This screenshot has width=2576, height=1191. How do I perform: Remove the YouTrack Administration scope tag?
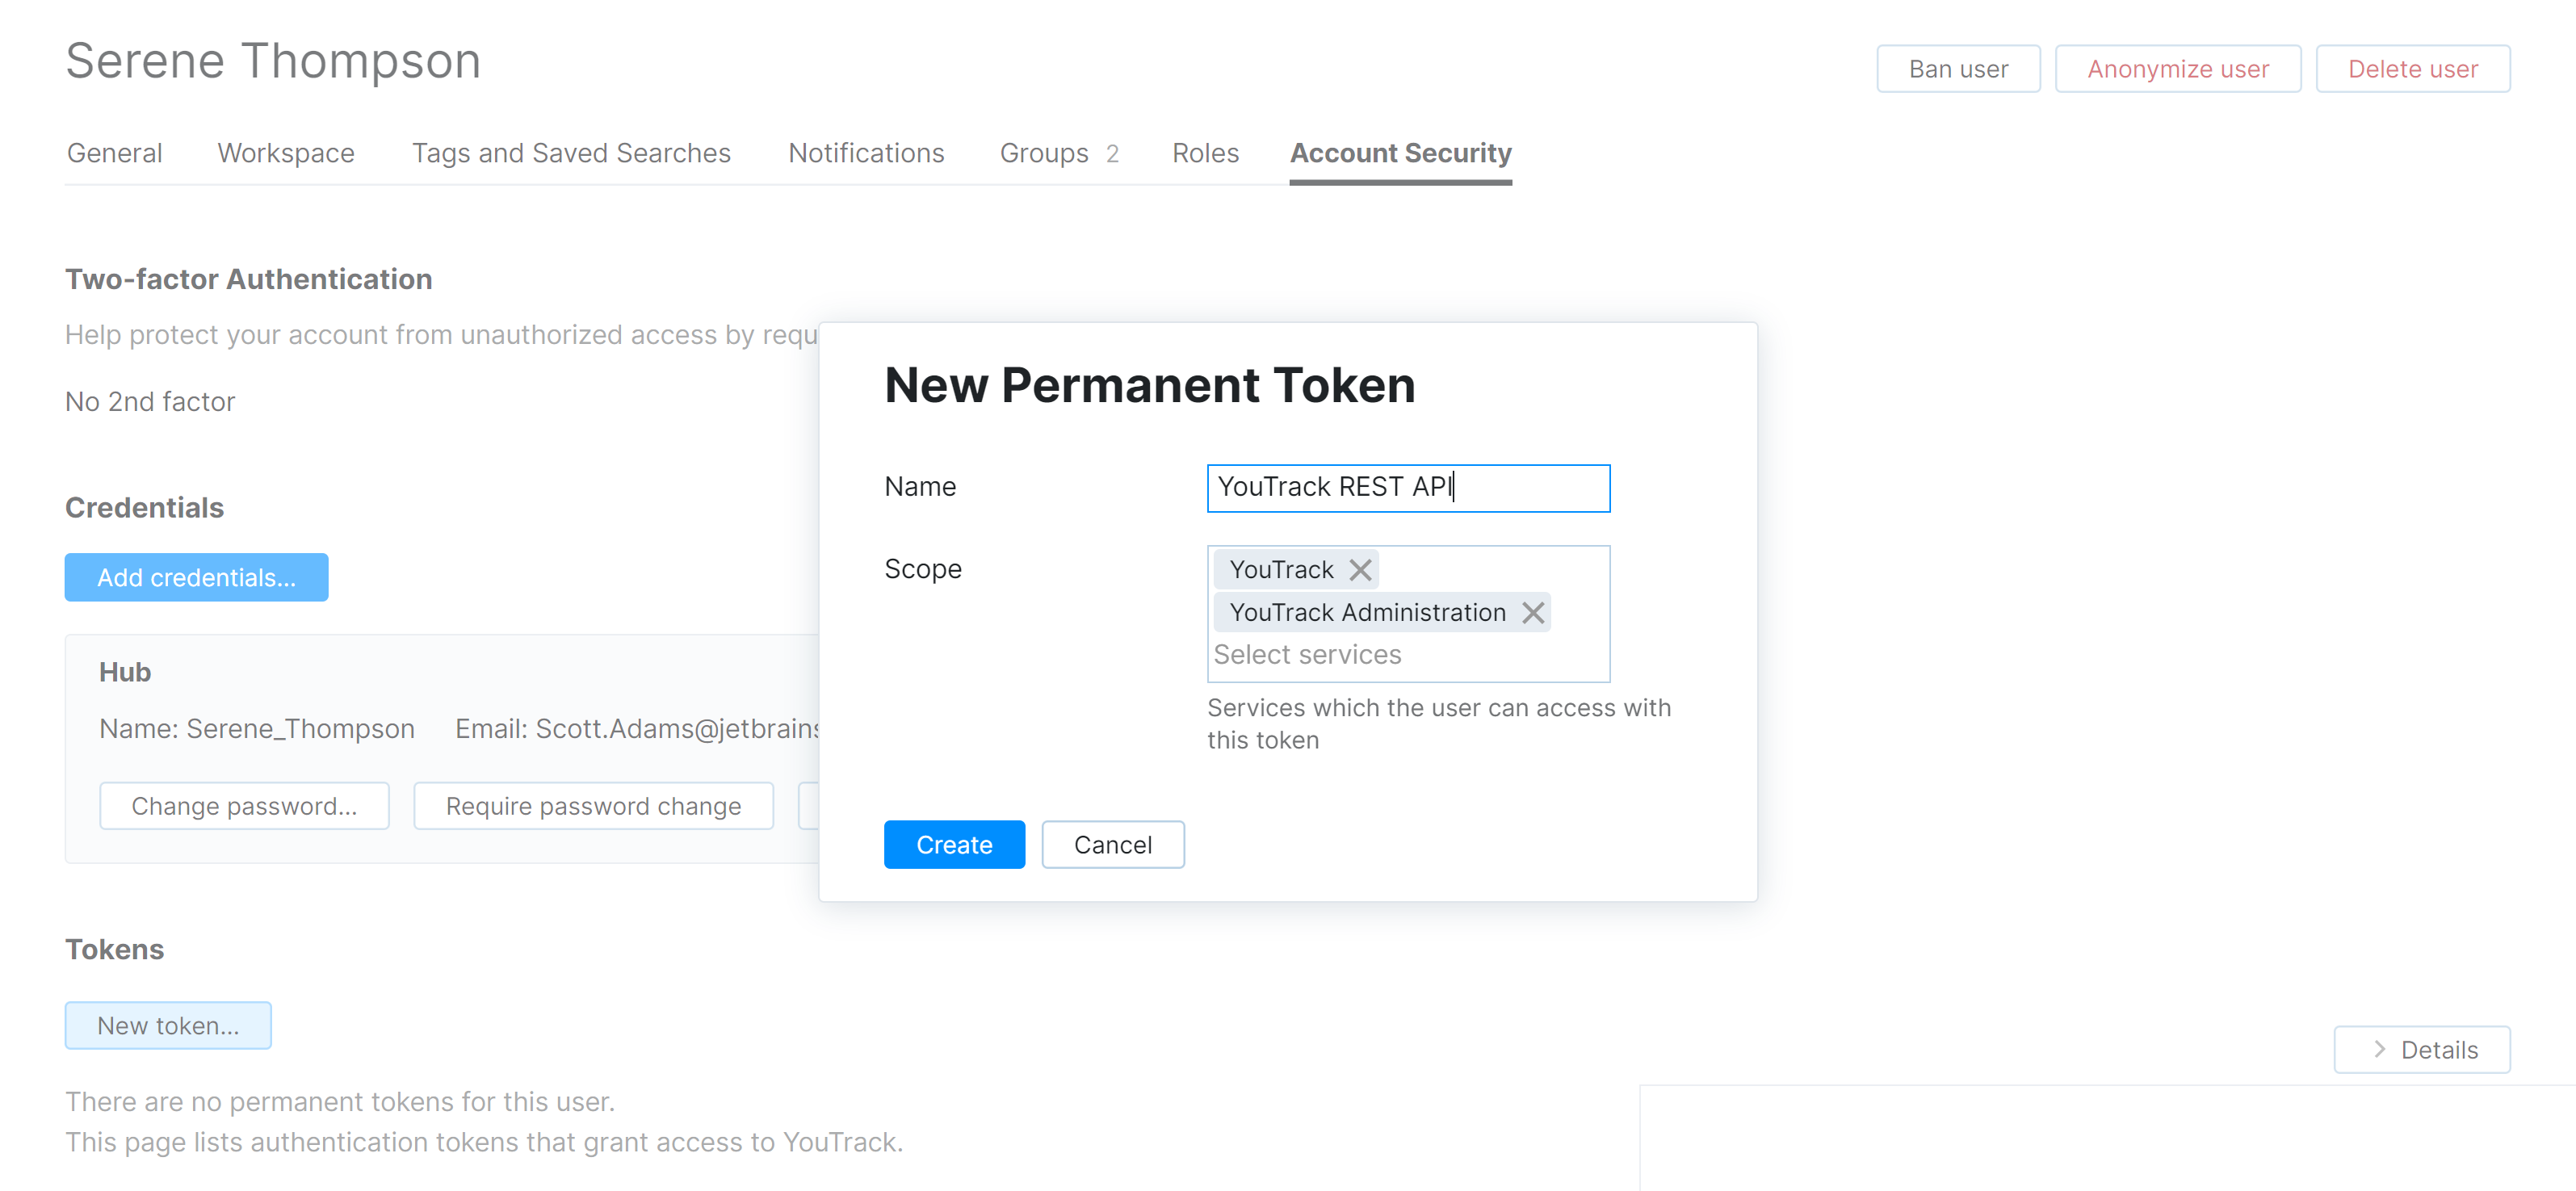pos(1533,612)
